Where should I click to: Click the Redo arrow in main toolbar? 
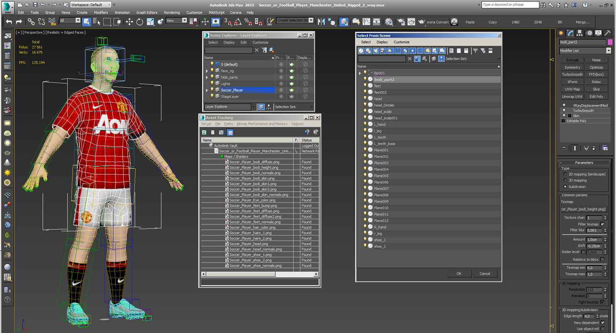[x=19, y=22]
